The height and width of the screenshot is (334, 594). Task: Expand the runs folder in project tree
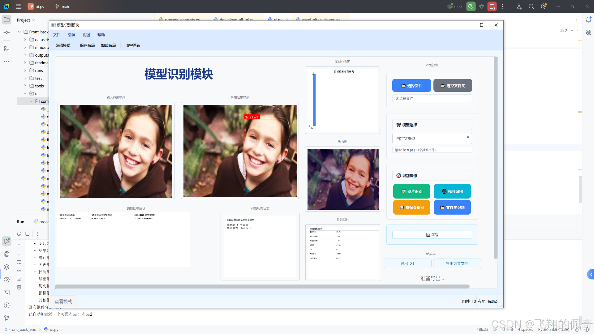(25, 71)
